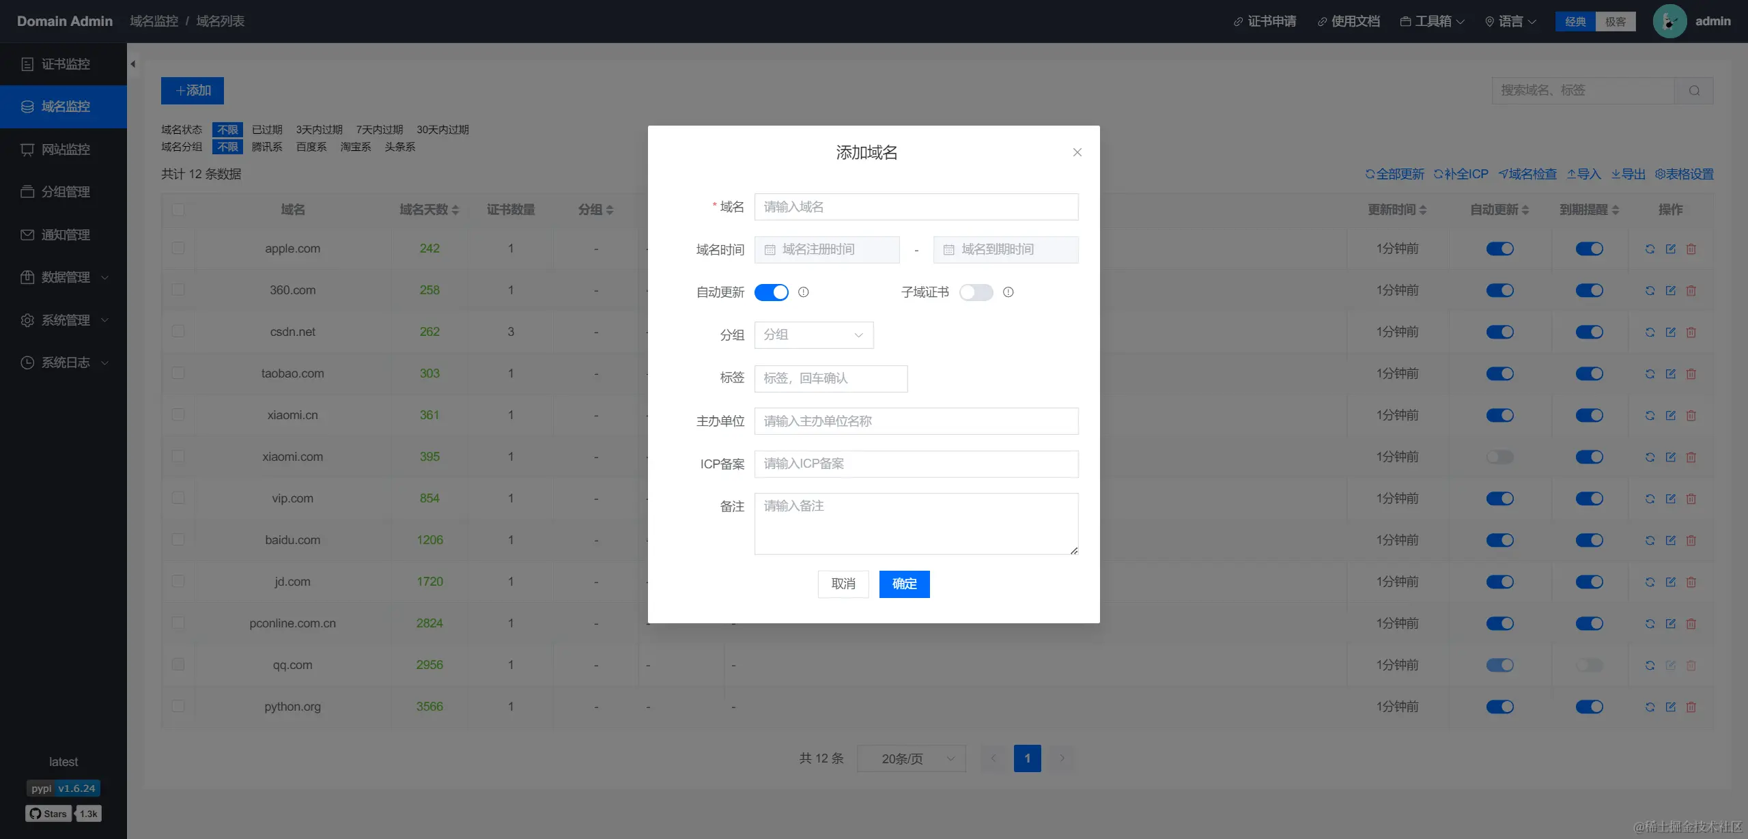Image resolution: width=1748 pixels, height=839 pixels.
Task: Enable the 子域证书 switch
Action: coord(976,292)
